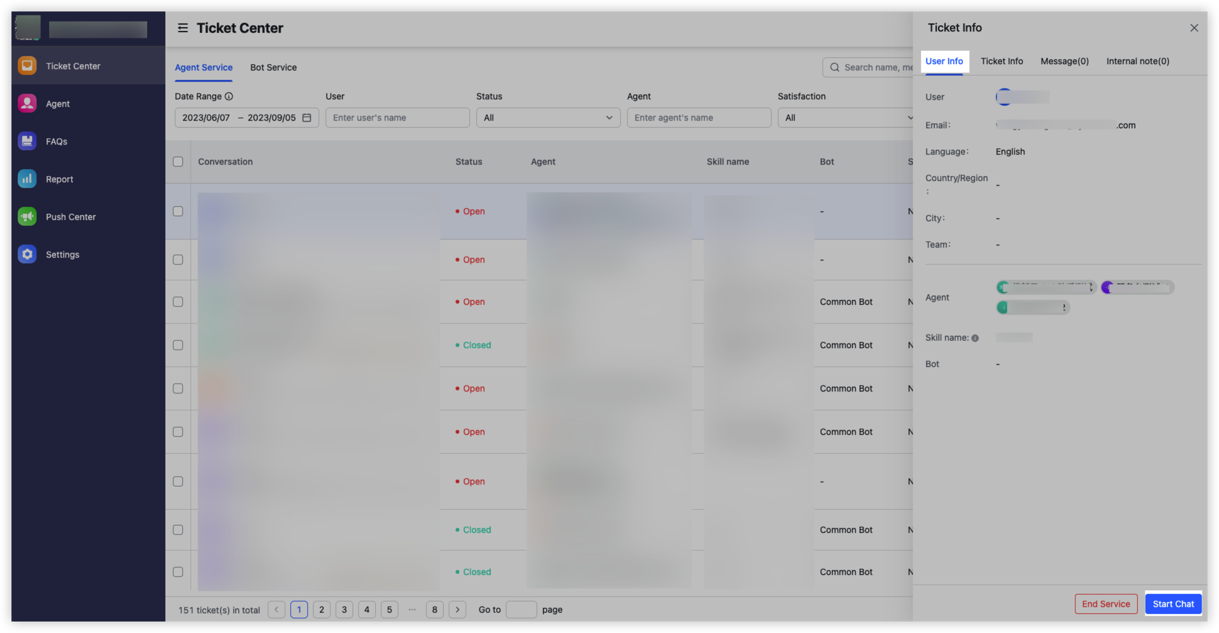Open the Settings gear icon

click(x=27, y=255)
